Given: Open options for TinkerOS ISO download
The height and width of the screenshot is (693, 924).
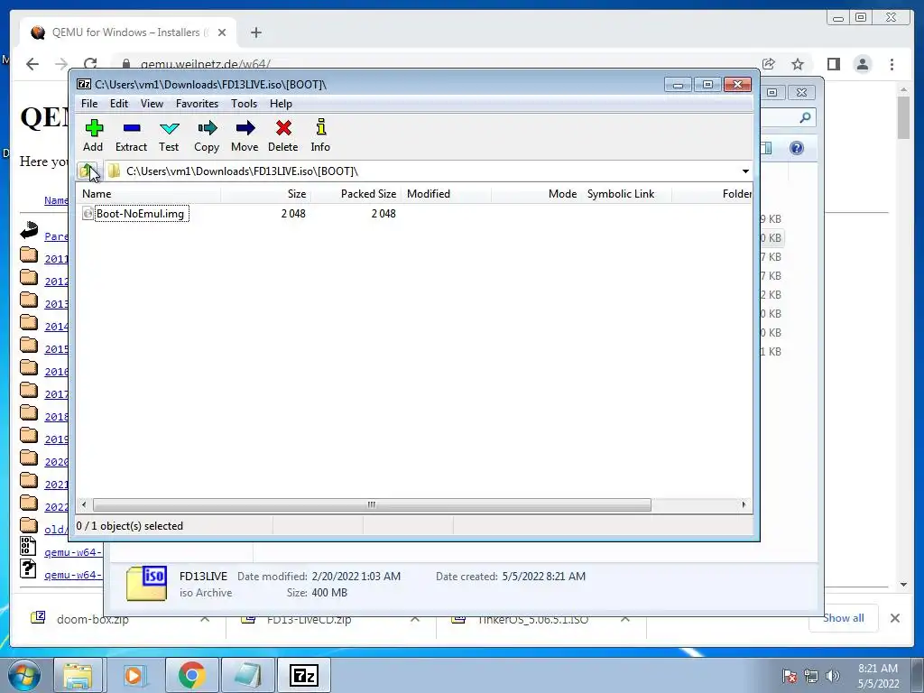Looking at the screenshot, I should coord(625,619).
